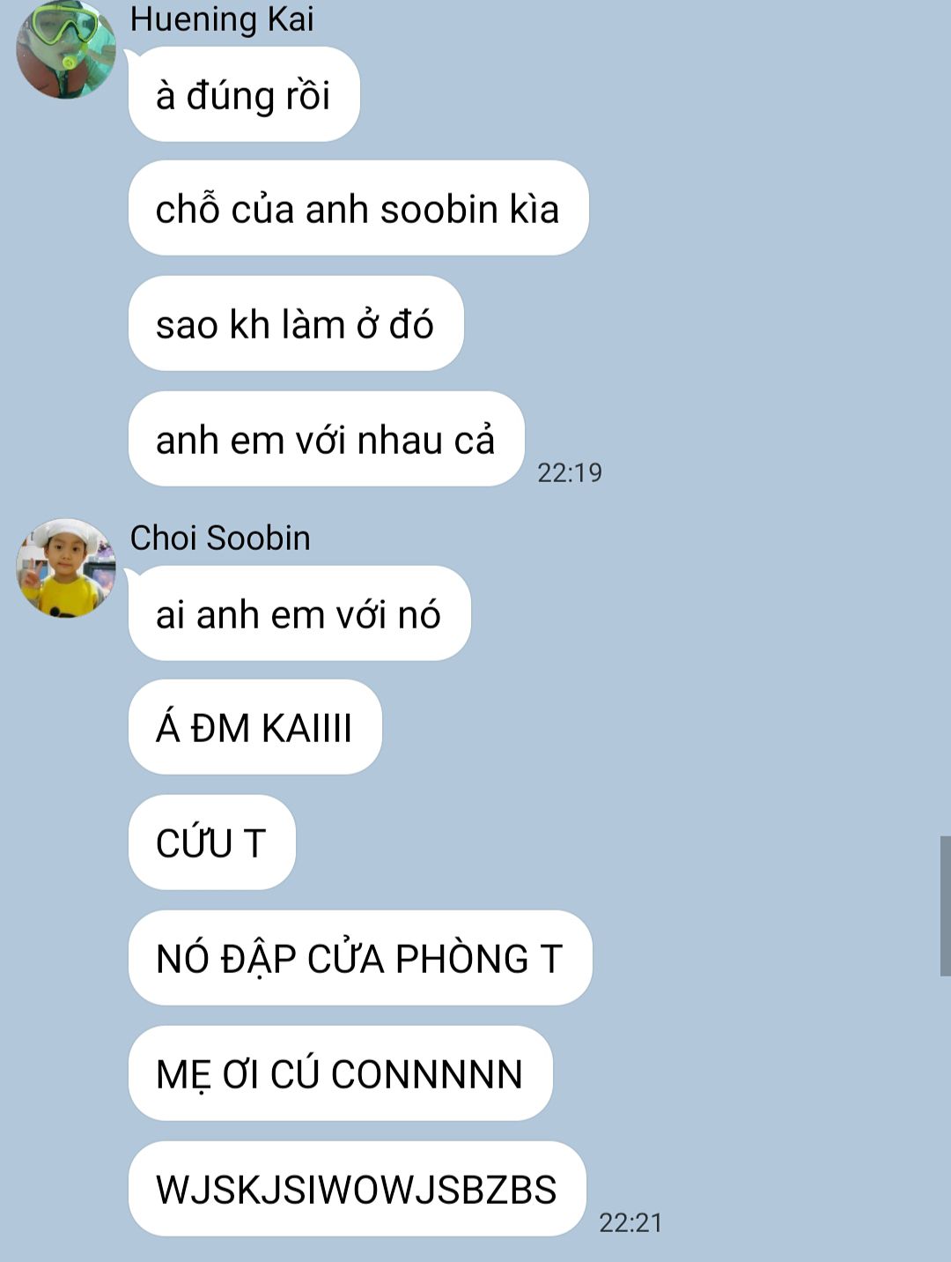
Task: Select the 'Á ĐM KAIIII' message bubble
Action: (255, 727)
